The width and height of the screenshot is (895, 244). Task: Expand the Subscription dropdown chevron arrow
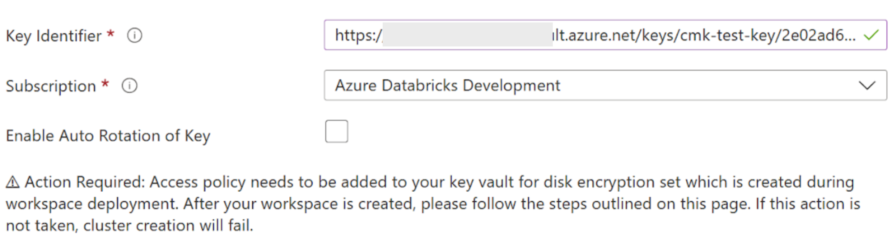click(x=867, y=86)
